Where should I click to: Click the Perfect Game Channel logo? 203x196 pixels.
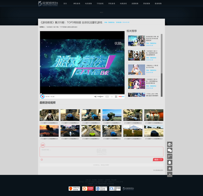point(48,4)
